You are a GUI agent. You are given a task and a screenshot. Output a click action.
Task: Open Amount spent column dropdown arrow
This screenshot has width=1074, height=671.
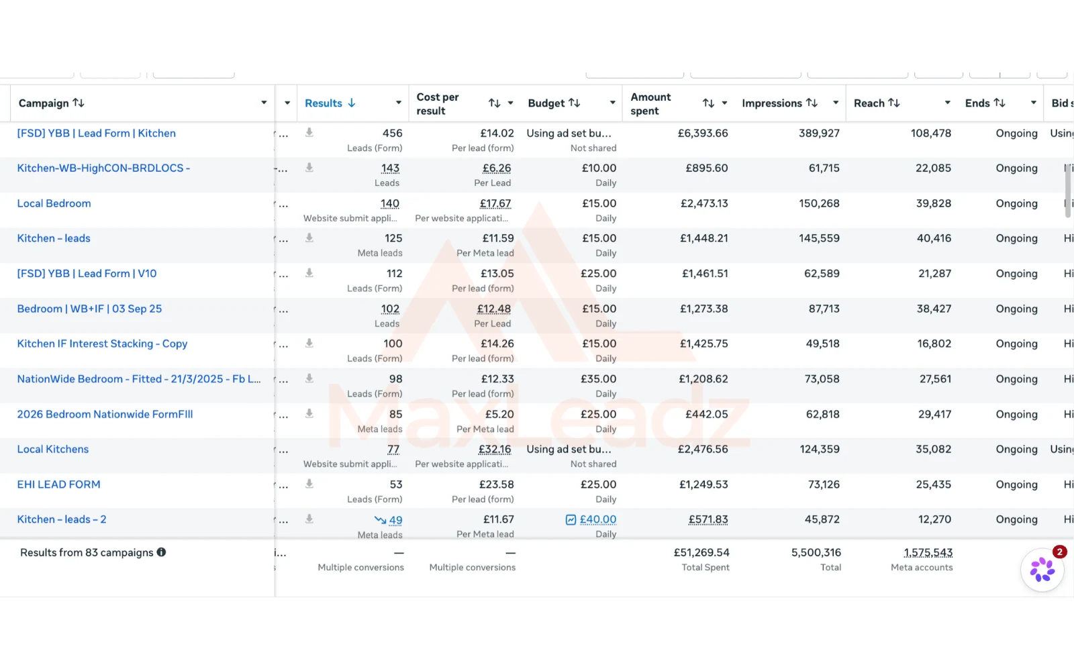724,103
